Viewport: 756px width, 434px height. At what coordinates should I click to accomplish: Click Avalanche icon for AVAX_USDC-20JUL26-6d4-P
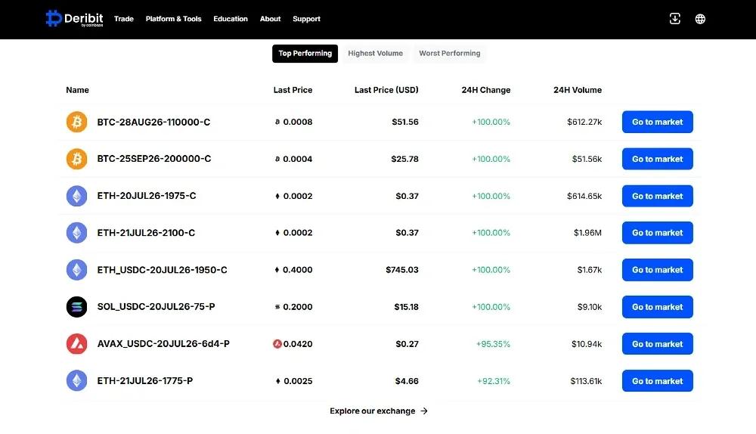pos(76,344)
